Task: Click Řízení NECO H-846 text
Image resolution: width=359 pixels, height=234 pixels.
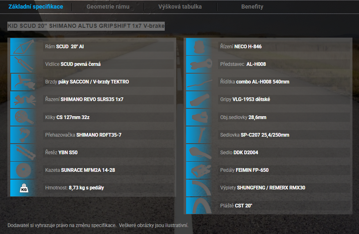Action: [x=241, y=47]
